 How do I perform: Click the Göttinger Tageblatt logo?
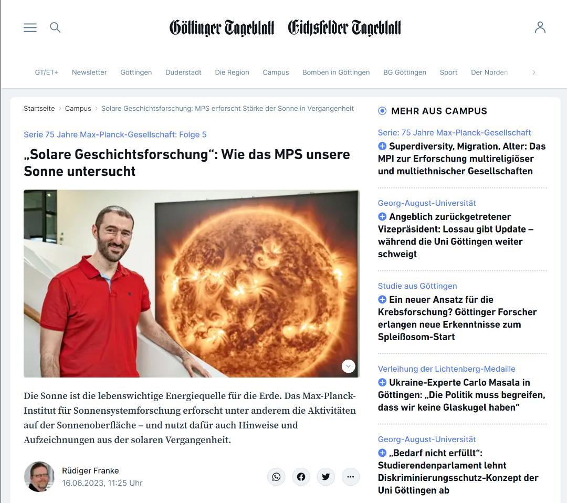click(x=222, y=28)
